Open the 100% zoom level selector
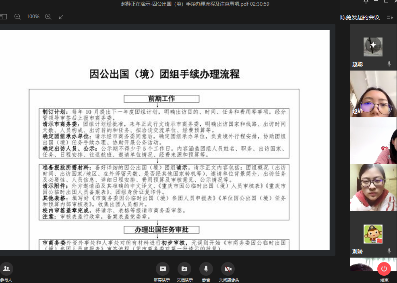This screenshot has width=397, height=283. (x=33, y=17)
